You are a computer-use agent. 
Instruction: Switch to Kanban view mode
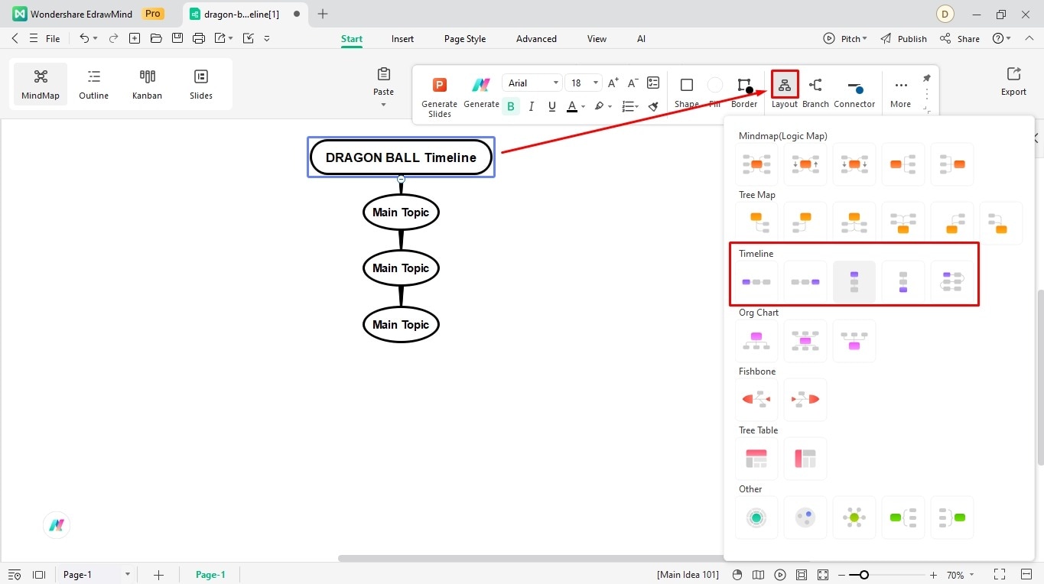click(147, 84)
